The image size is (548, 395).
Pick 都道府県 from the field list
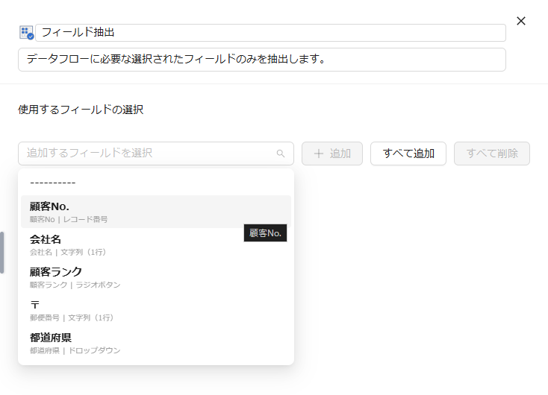[156, 343]
